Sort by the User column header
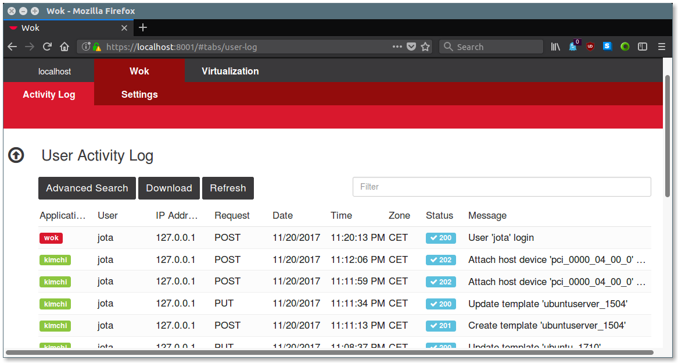 [x=107, y=215]
